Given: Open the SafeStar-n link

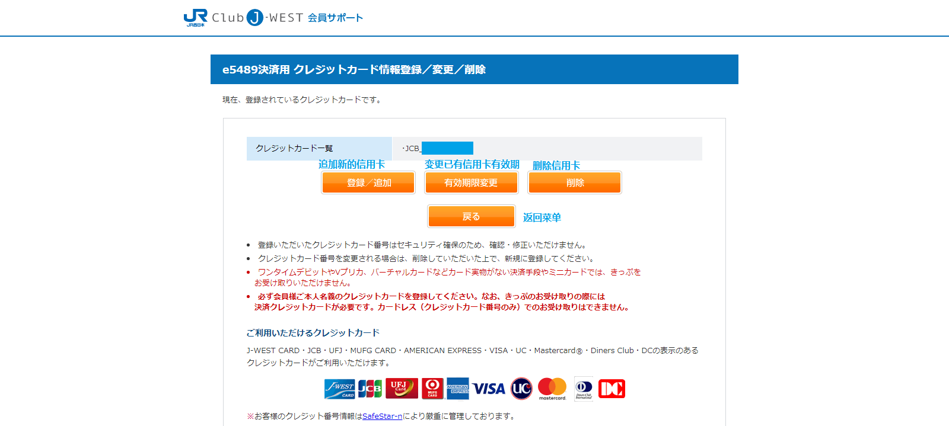Looking at the screenshot, I should 382,417.
